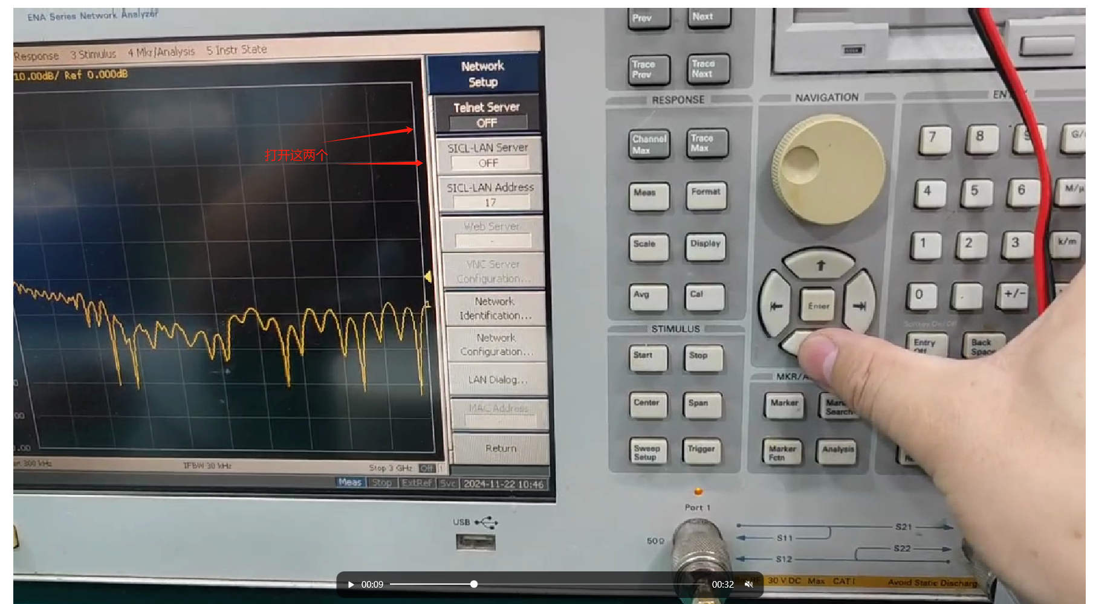Click the video progress bar handle
This screenshot has width=1093, height=604.
click(x=474, y=584)
